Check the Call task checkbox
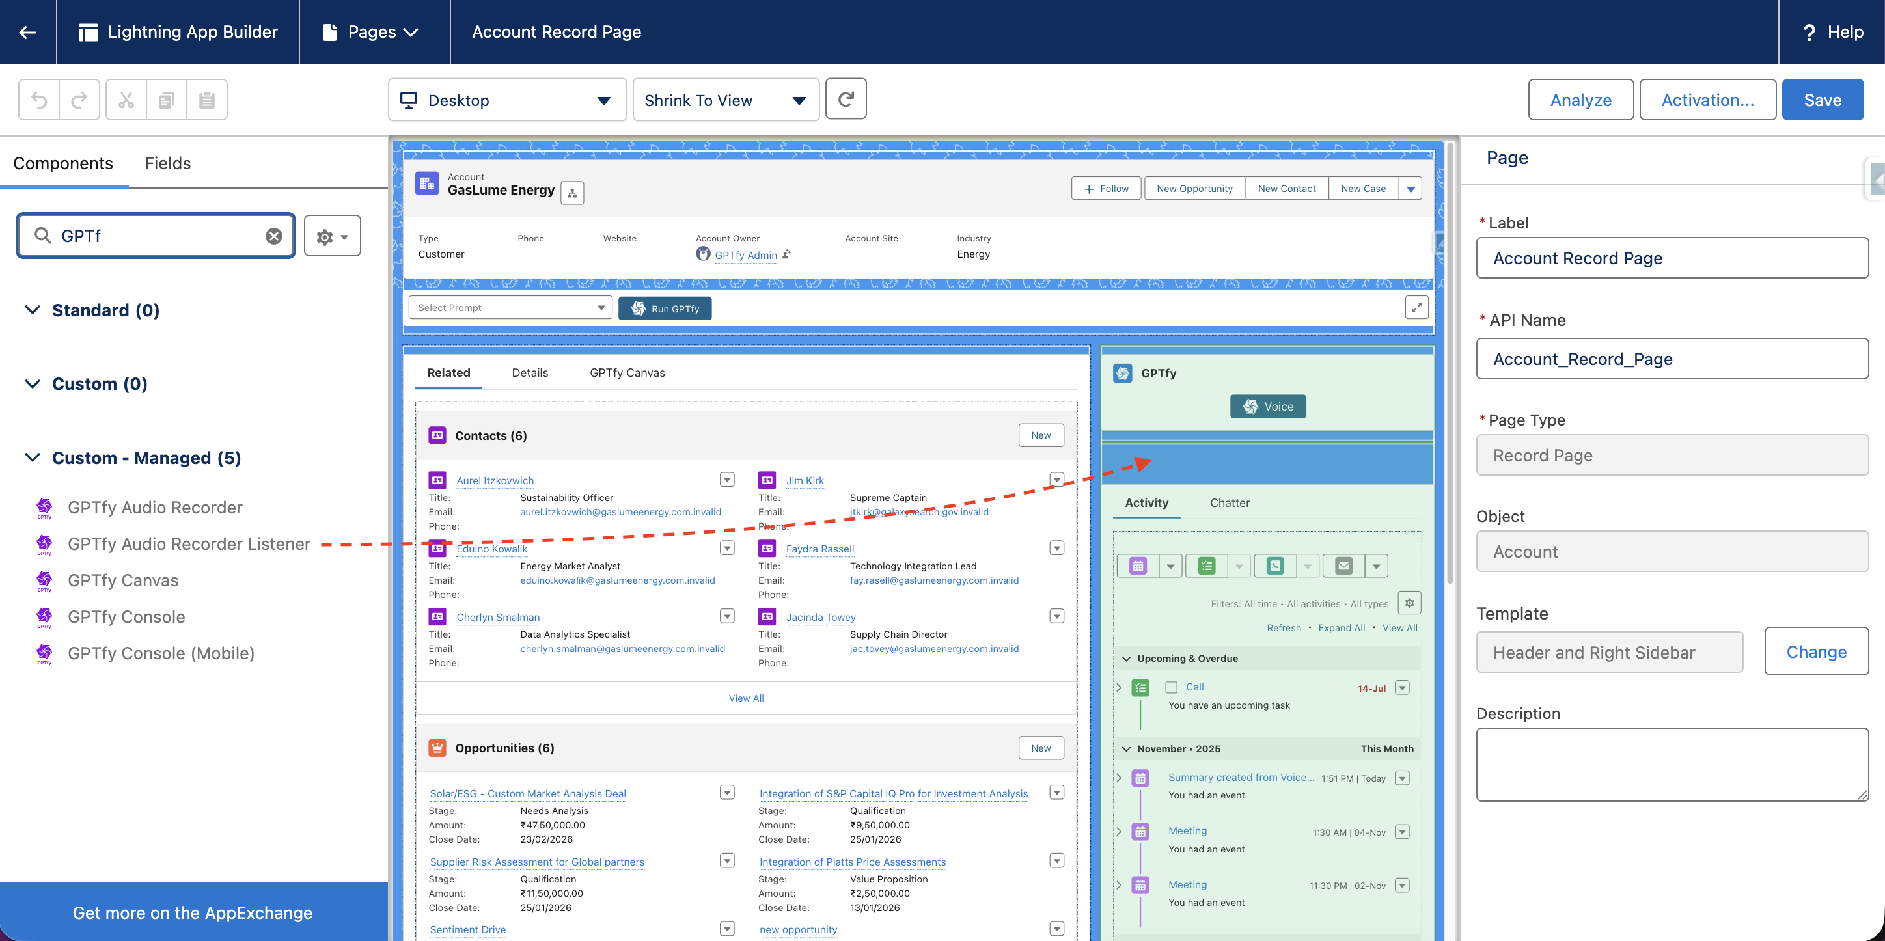Image resolution: width=1885 pixels, height=941 pixels. pyautogui.click(x=1171, y=687)
